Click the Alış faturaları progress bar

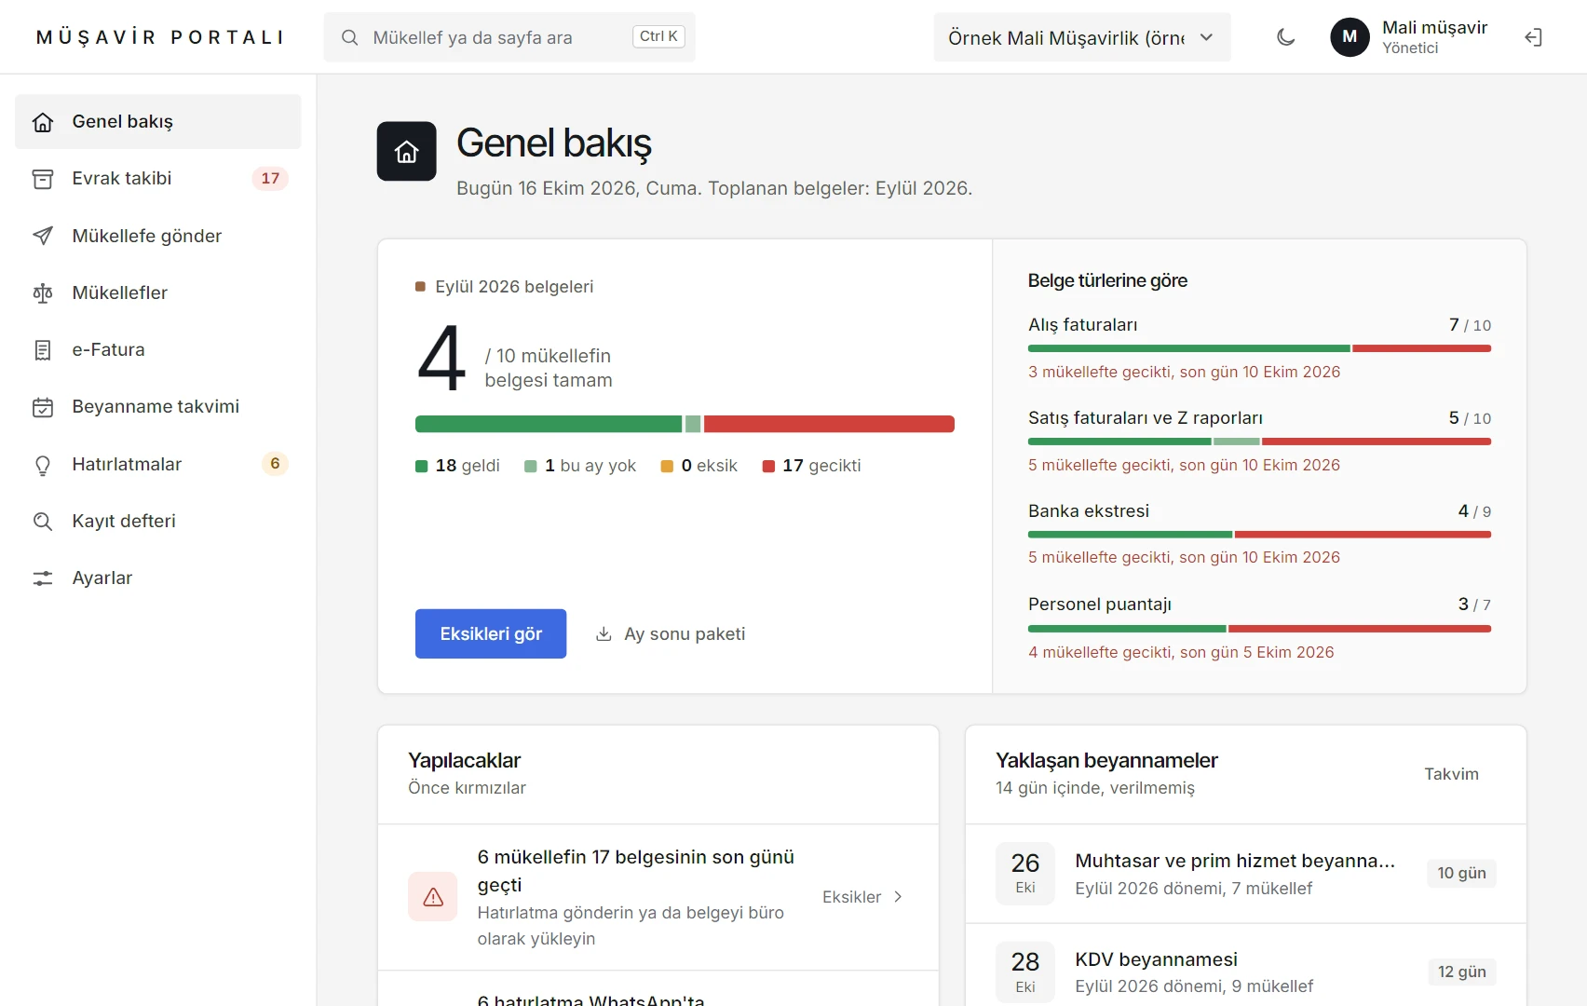click(x=1259, y=348)
